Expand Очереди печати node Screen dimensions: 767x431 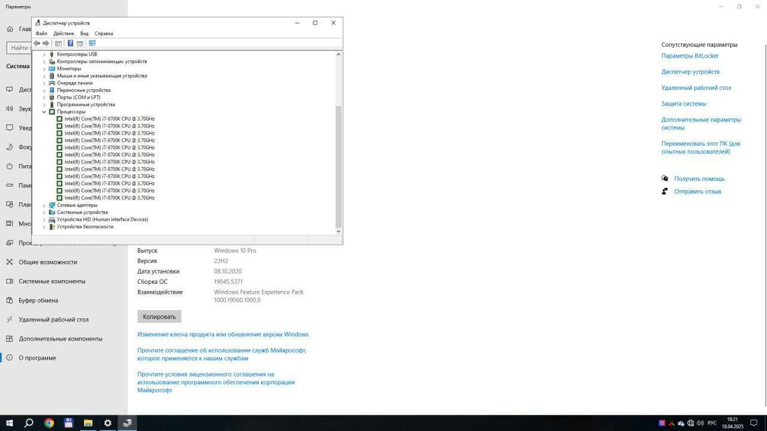click(44, 83)
